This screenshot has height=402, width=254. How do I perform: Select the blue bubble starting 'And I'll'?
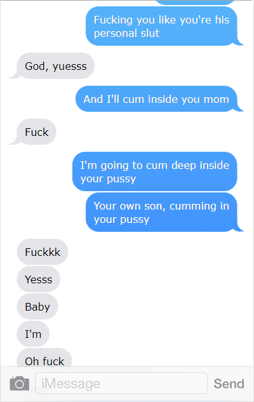156,98
